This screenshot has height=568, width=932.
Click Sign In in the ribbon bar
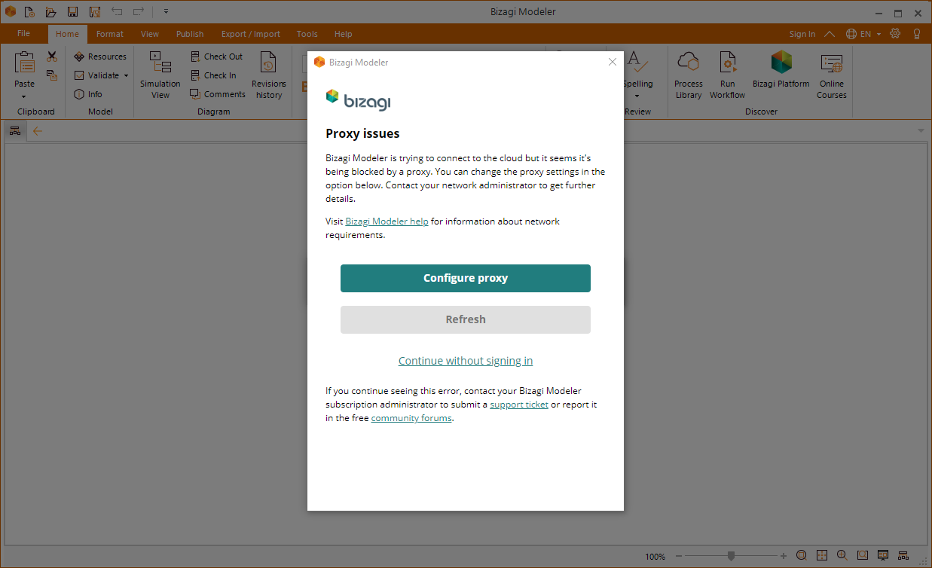click(802, 34)
